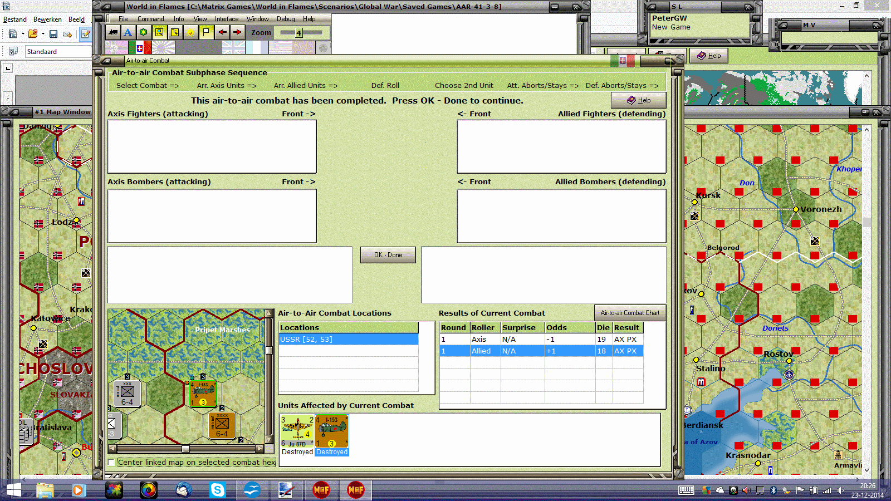Select the faded United States flag
Screen dimensions: 891x501
[x=281, y=48]
